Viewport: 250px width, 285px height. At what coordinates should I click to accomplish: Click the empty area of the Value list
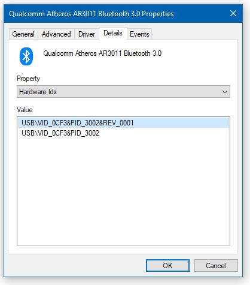pos(123,190)
